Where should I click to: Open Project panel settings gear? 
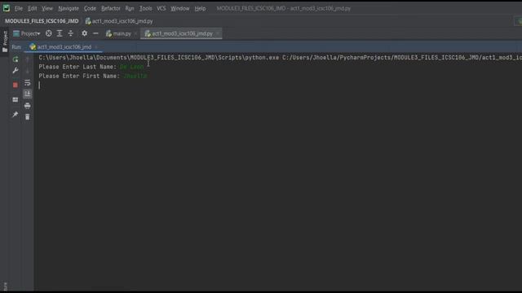pyautogui.click(x=85, y=33)
